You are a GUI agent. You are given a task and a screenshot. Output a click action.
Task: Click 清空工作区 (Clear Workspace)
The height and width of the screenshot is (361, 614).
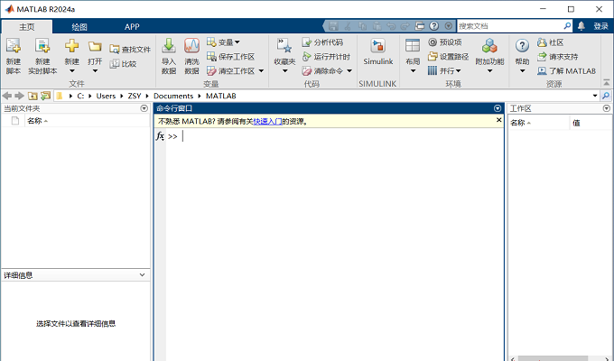[230, 71]
